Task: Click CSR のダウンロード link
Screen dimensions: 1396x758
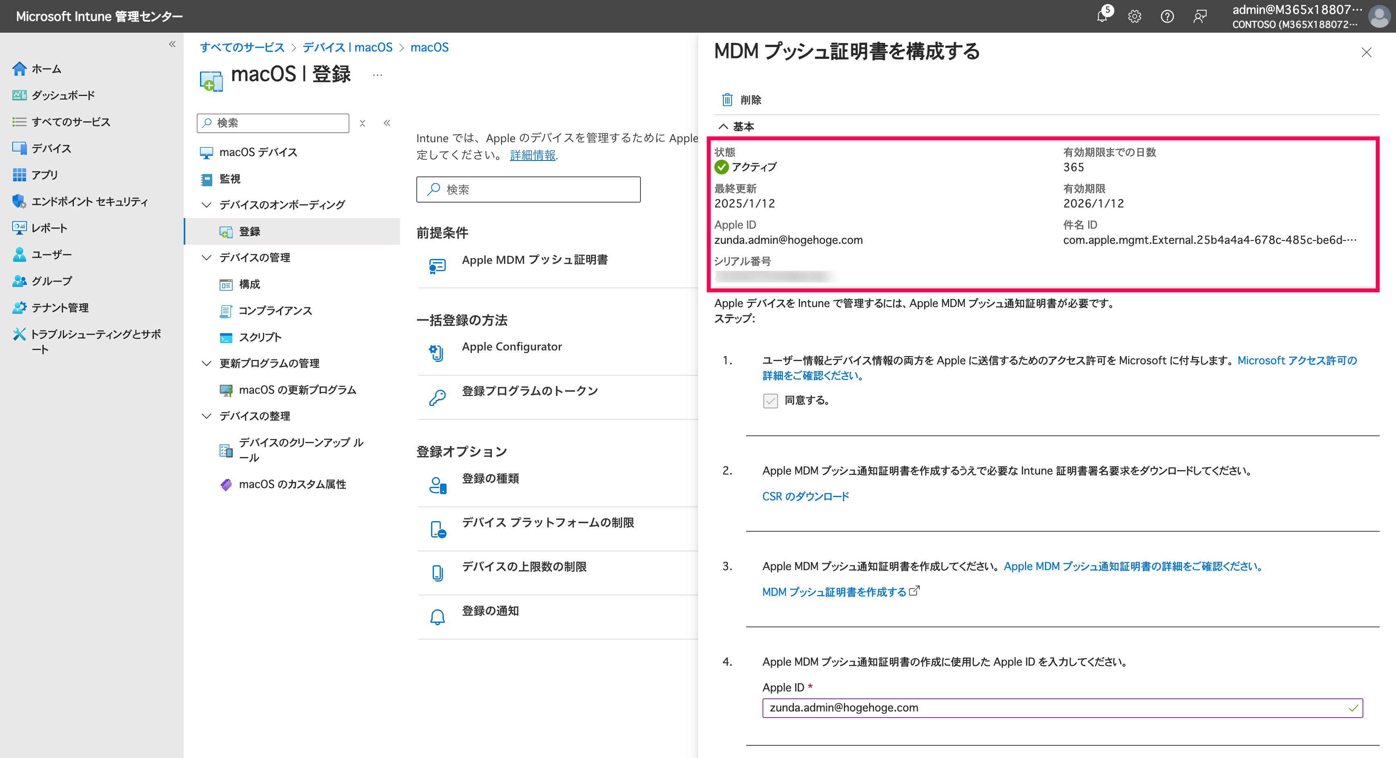Action: 805,497
